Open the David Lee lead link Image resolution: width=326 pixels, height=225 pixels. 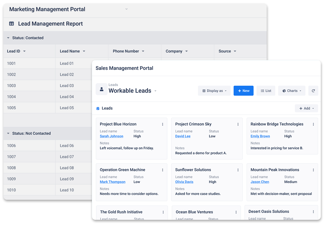click(183, 136)
